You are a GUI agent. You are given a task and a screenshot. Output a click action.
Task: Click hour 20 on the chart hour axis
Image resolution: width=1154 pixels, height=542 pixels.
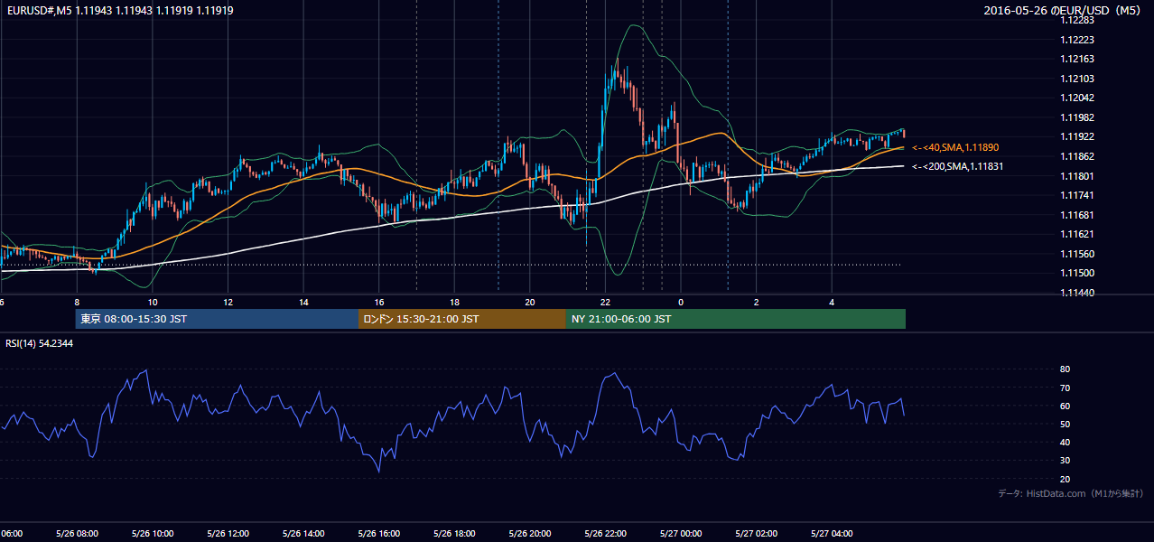pyautogui.click(x=530, y=302)
